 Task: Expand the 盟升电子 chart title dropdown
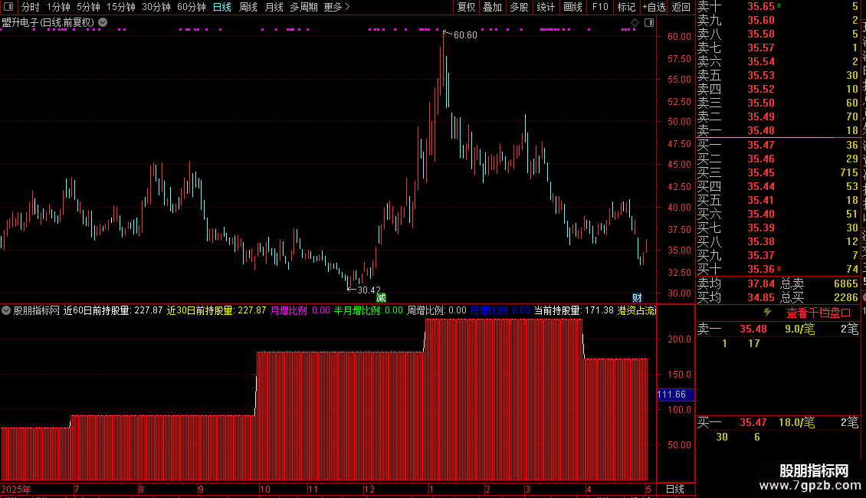pyautogui.click(x=103, y=22)
